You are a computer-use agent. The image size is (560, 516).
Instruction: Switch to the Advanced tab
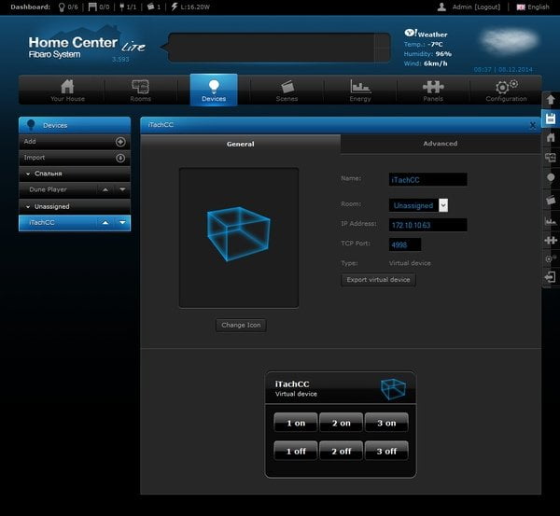pos(440,144)
